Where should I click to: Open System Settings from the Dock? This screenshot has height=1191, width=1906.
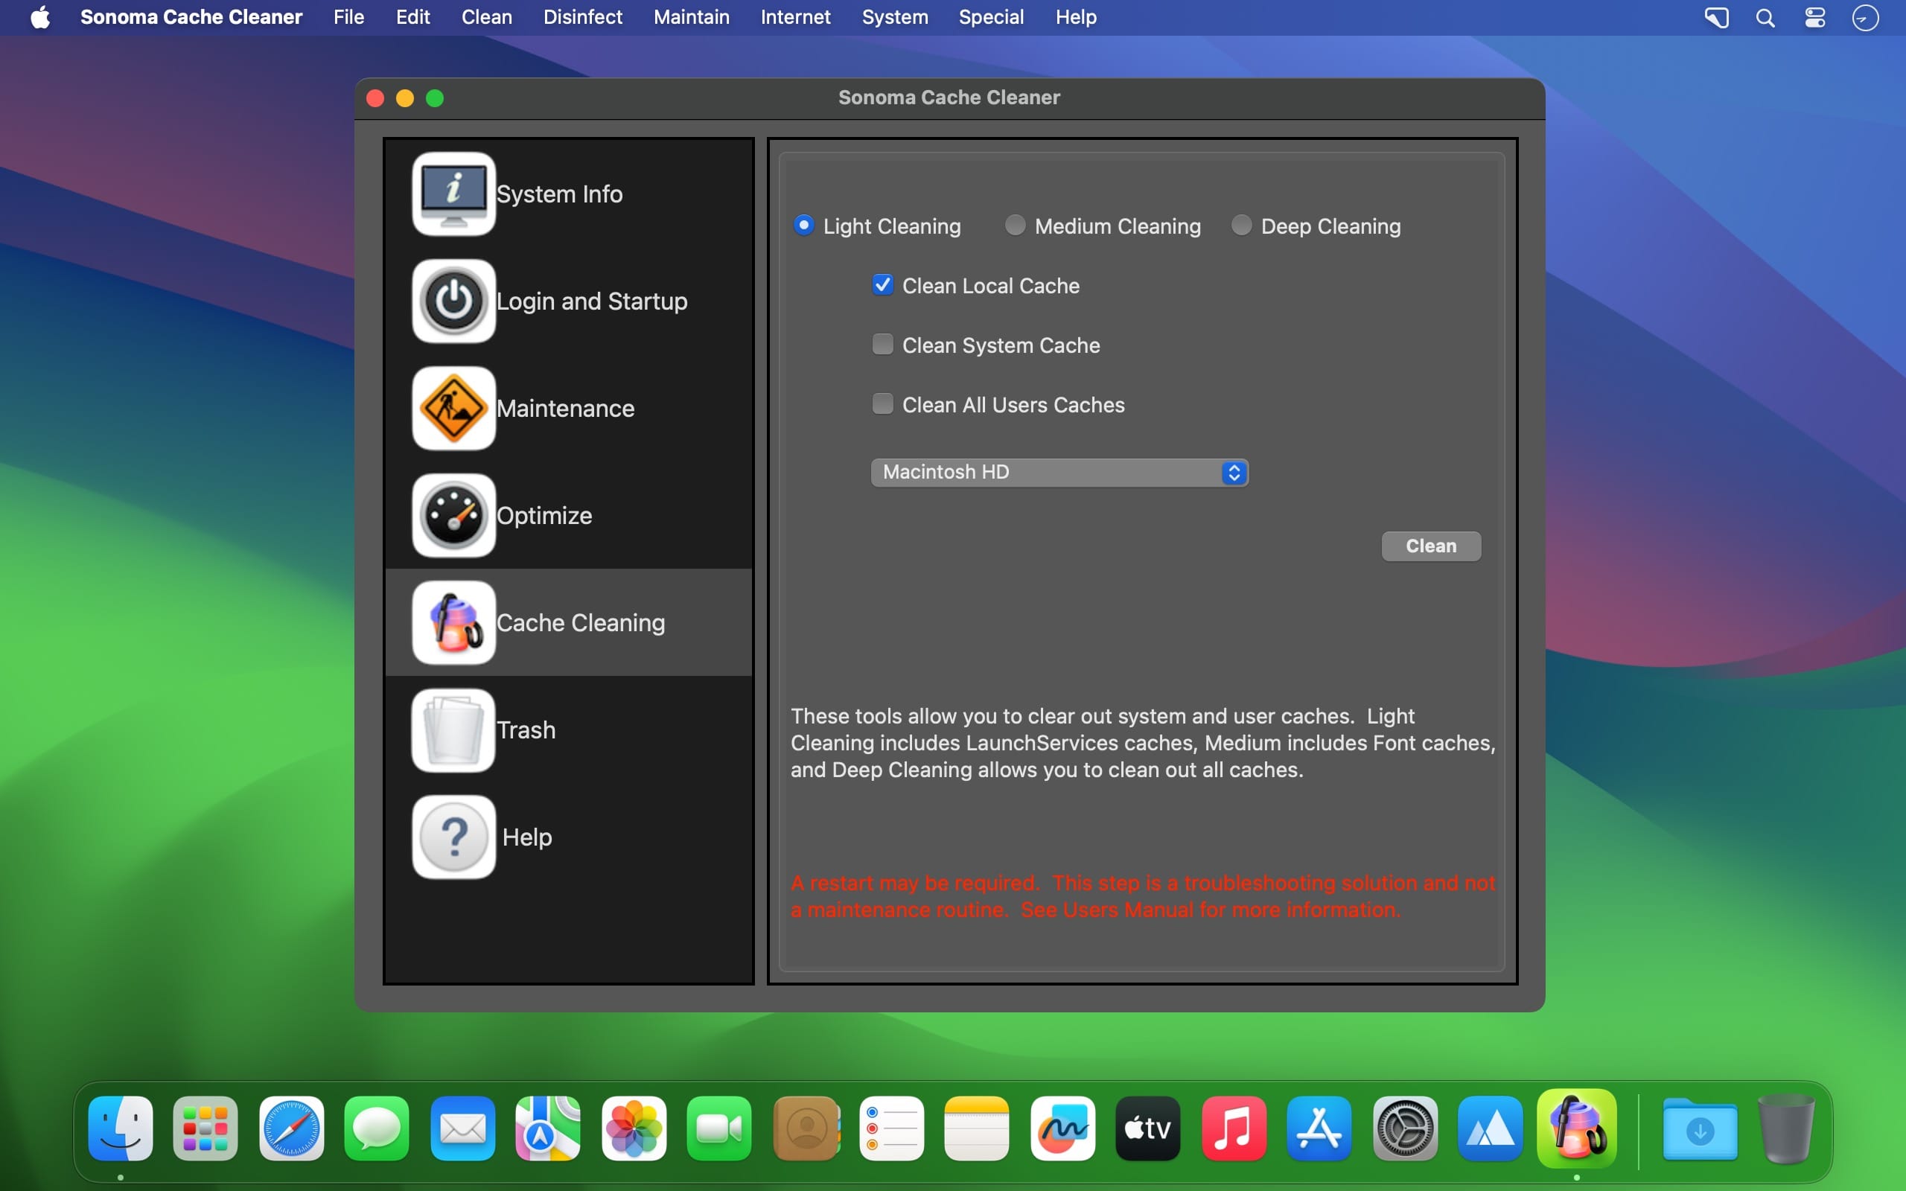click(1405, 1128)
